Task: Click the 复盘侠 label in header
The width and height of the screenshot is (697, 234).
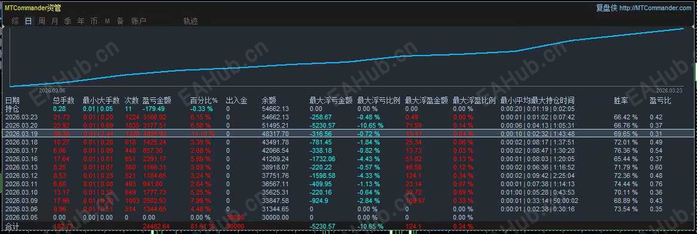Action: pyautogui.click(x=606, y=8)
